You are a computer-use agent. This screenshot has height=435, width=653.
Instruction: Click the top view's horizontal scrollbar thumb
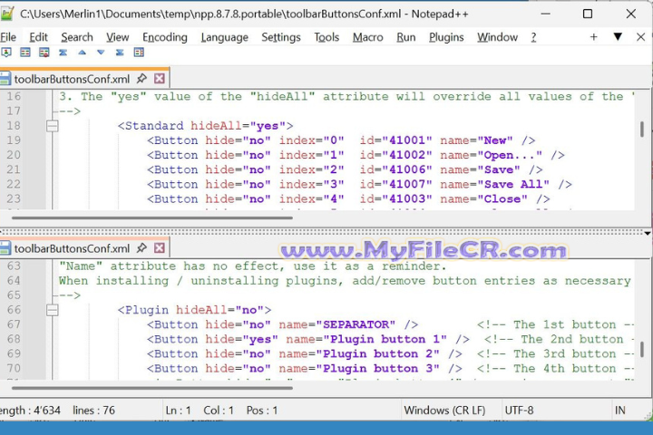(152, 217)
